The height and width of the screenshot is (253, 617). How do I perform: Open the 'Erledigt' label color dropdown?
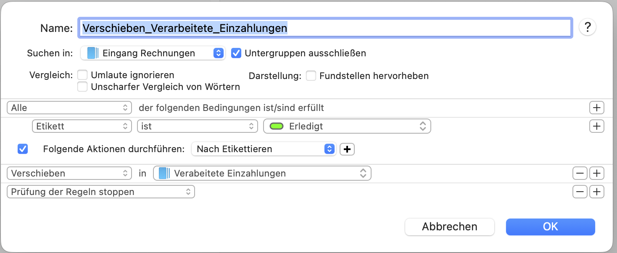click(347, 126)
